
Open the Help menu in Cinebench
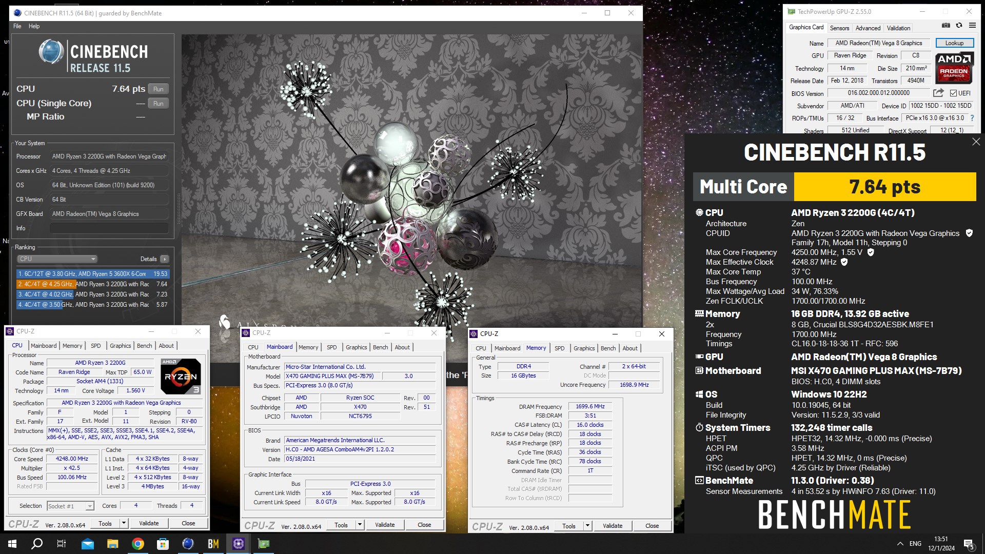(34, 26)
